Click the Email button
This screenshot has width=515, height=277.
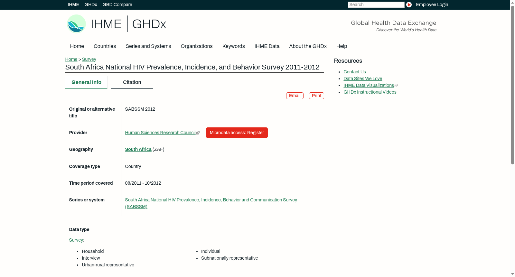295,96
